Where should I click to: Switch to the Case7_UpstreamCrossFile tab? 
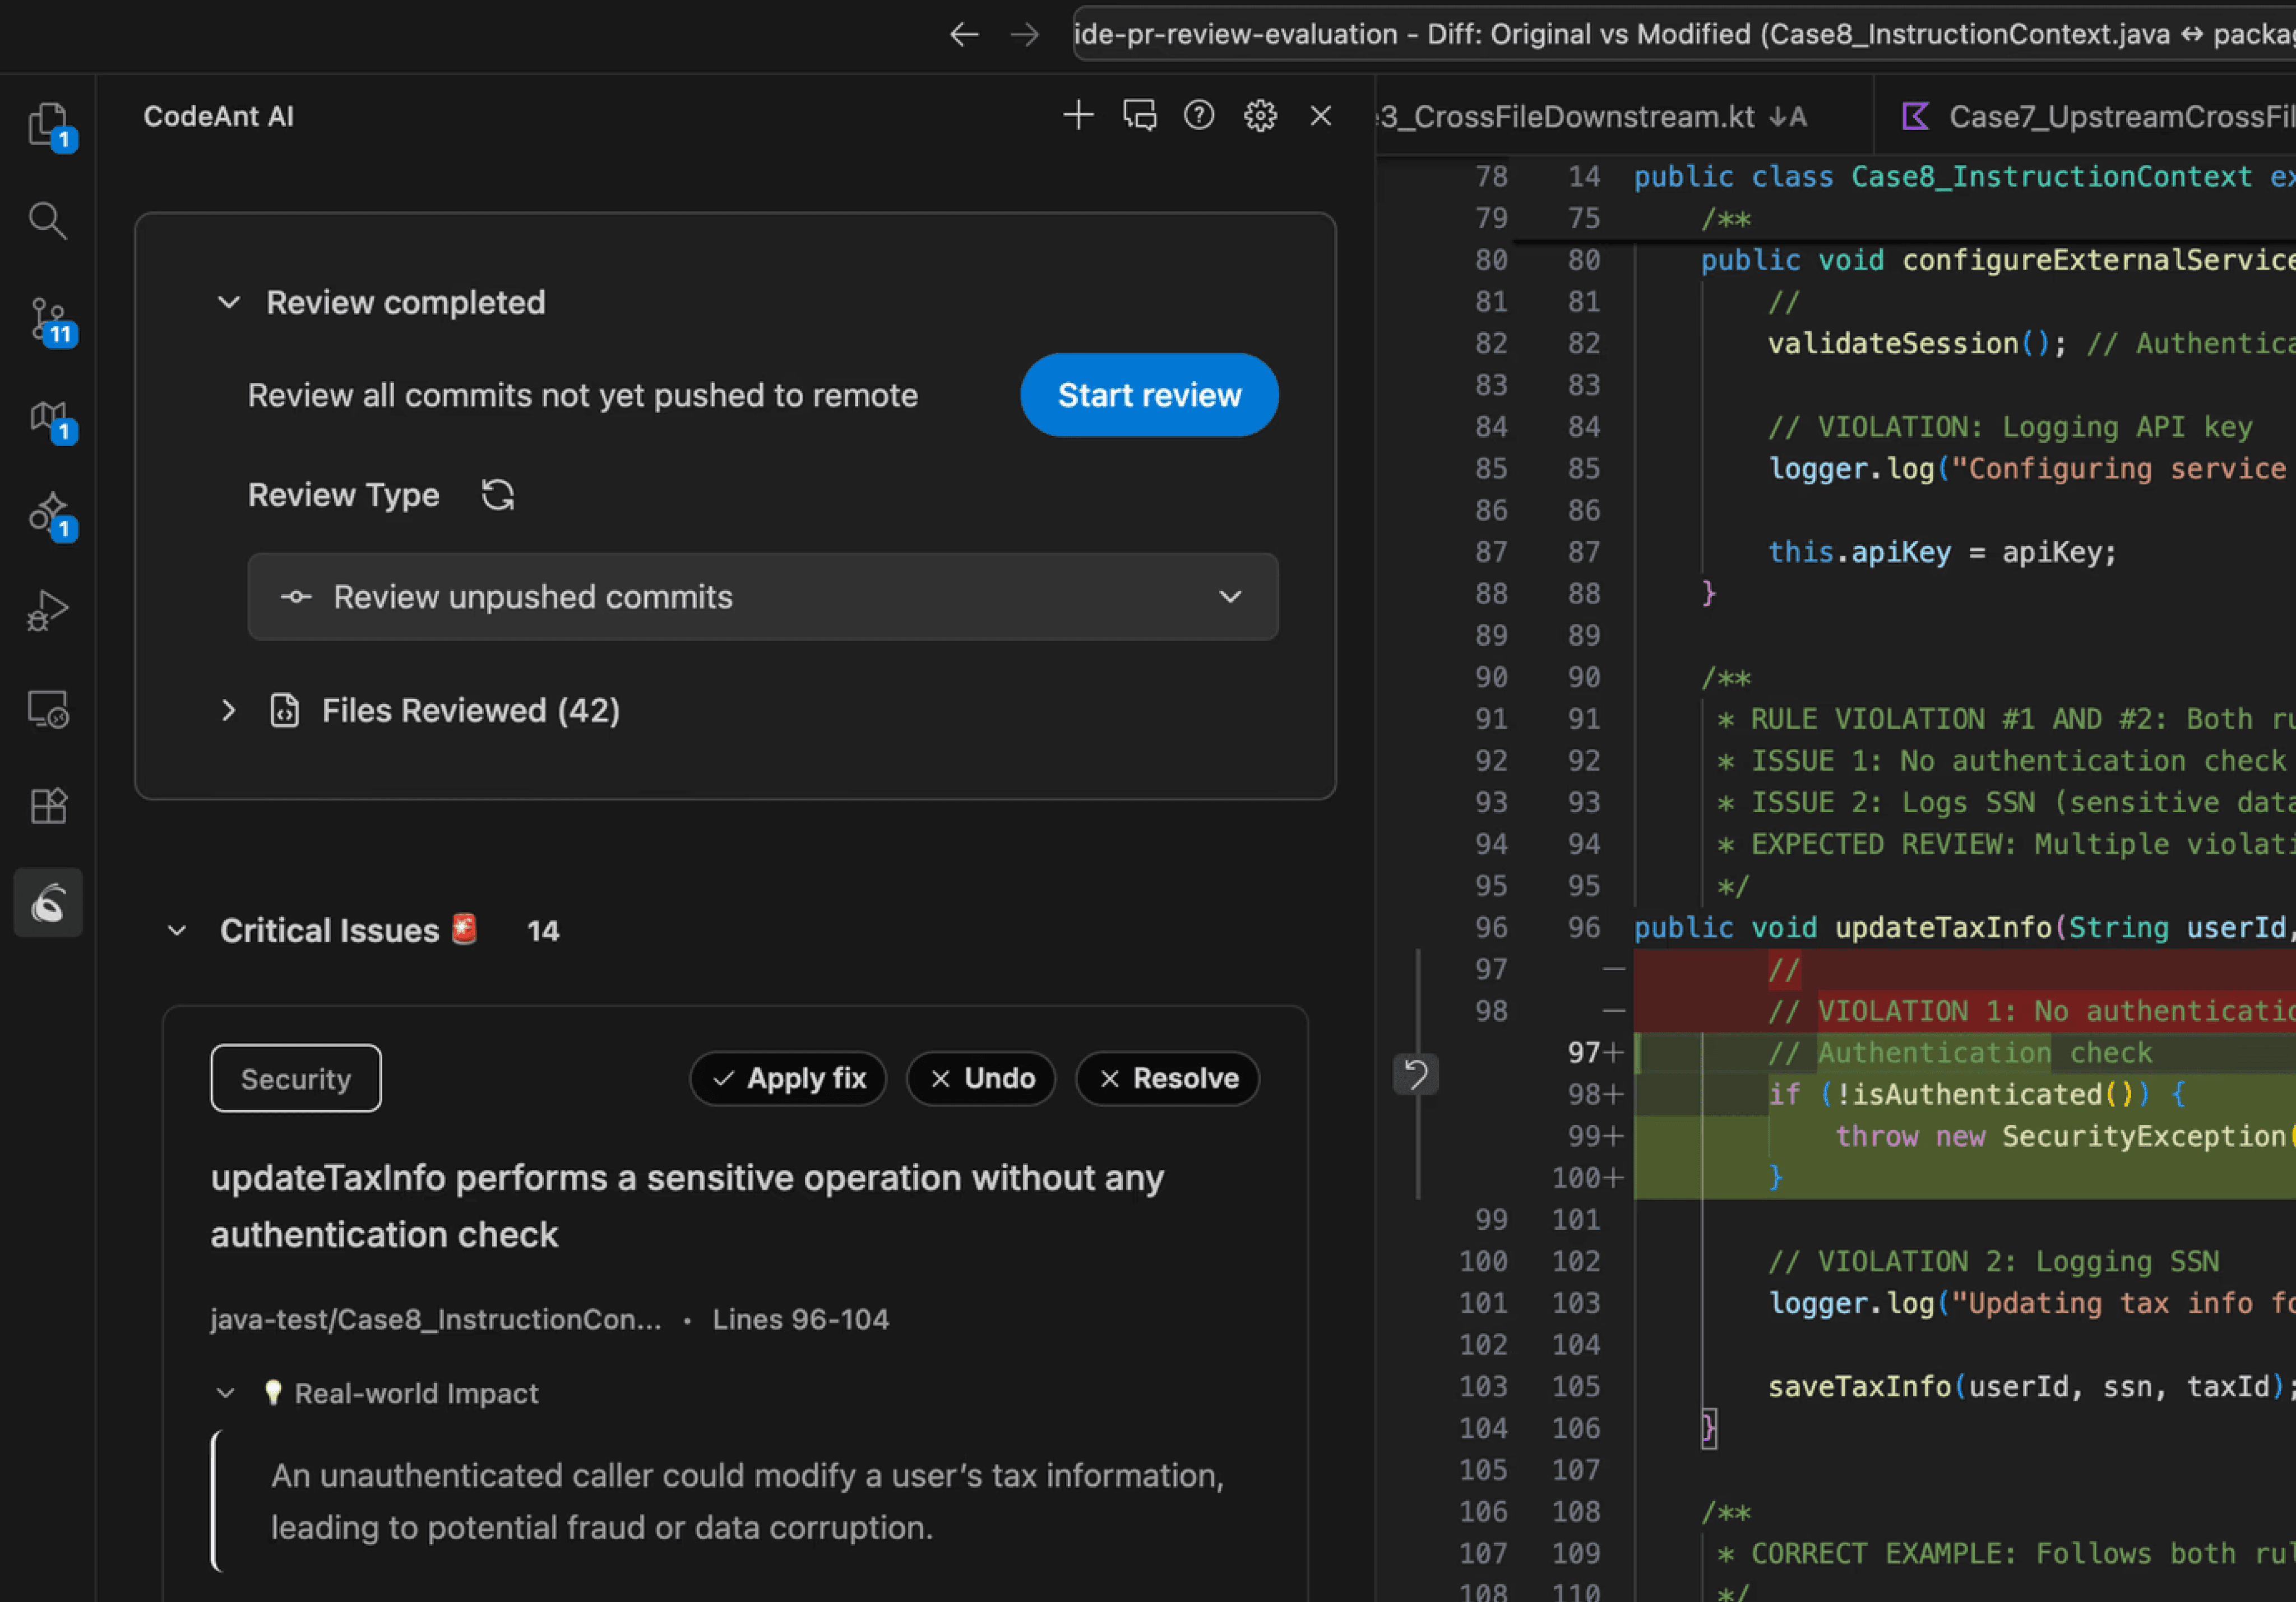[2085, 117]
